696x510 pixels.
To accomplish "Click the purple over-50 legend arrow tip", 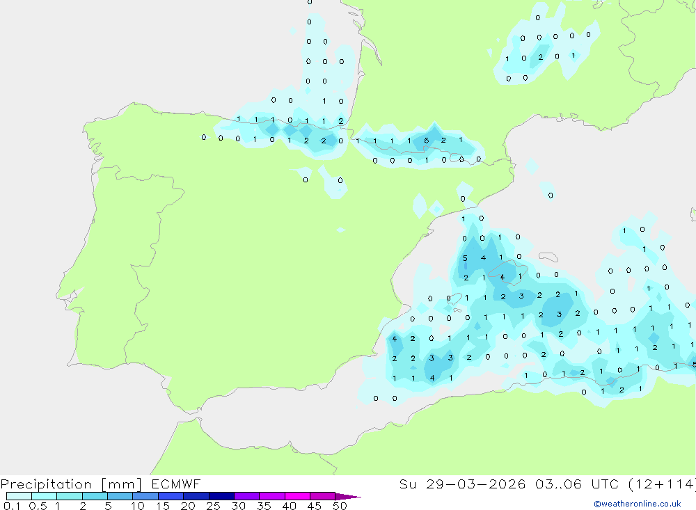I will (347, 497).
